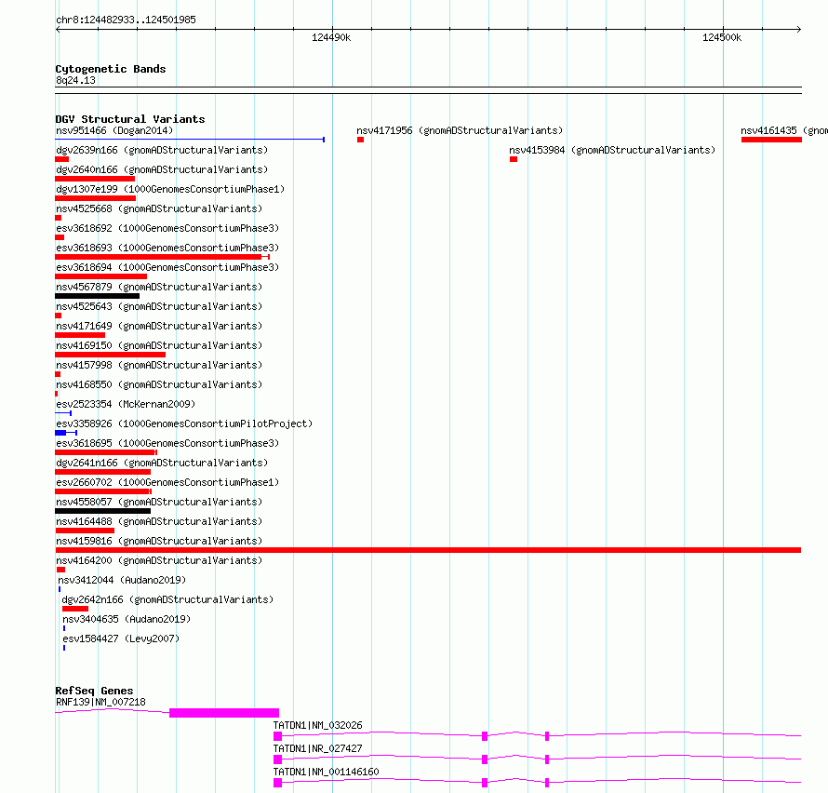Screen dimensions: 828x793
Task: Click the dgv2641n166 variant label
Action: coord(162,463)
